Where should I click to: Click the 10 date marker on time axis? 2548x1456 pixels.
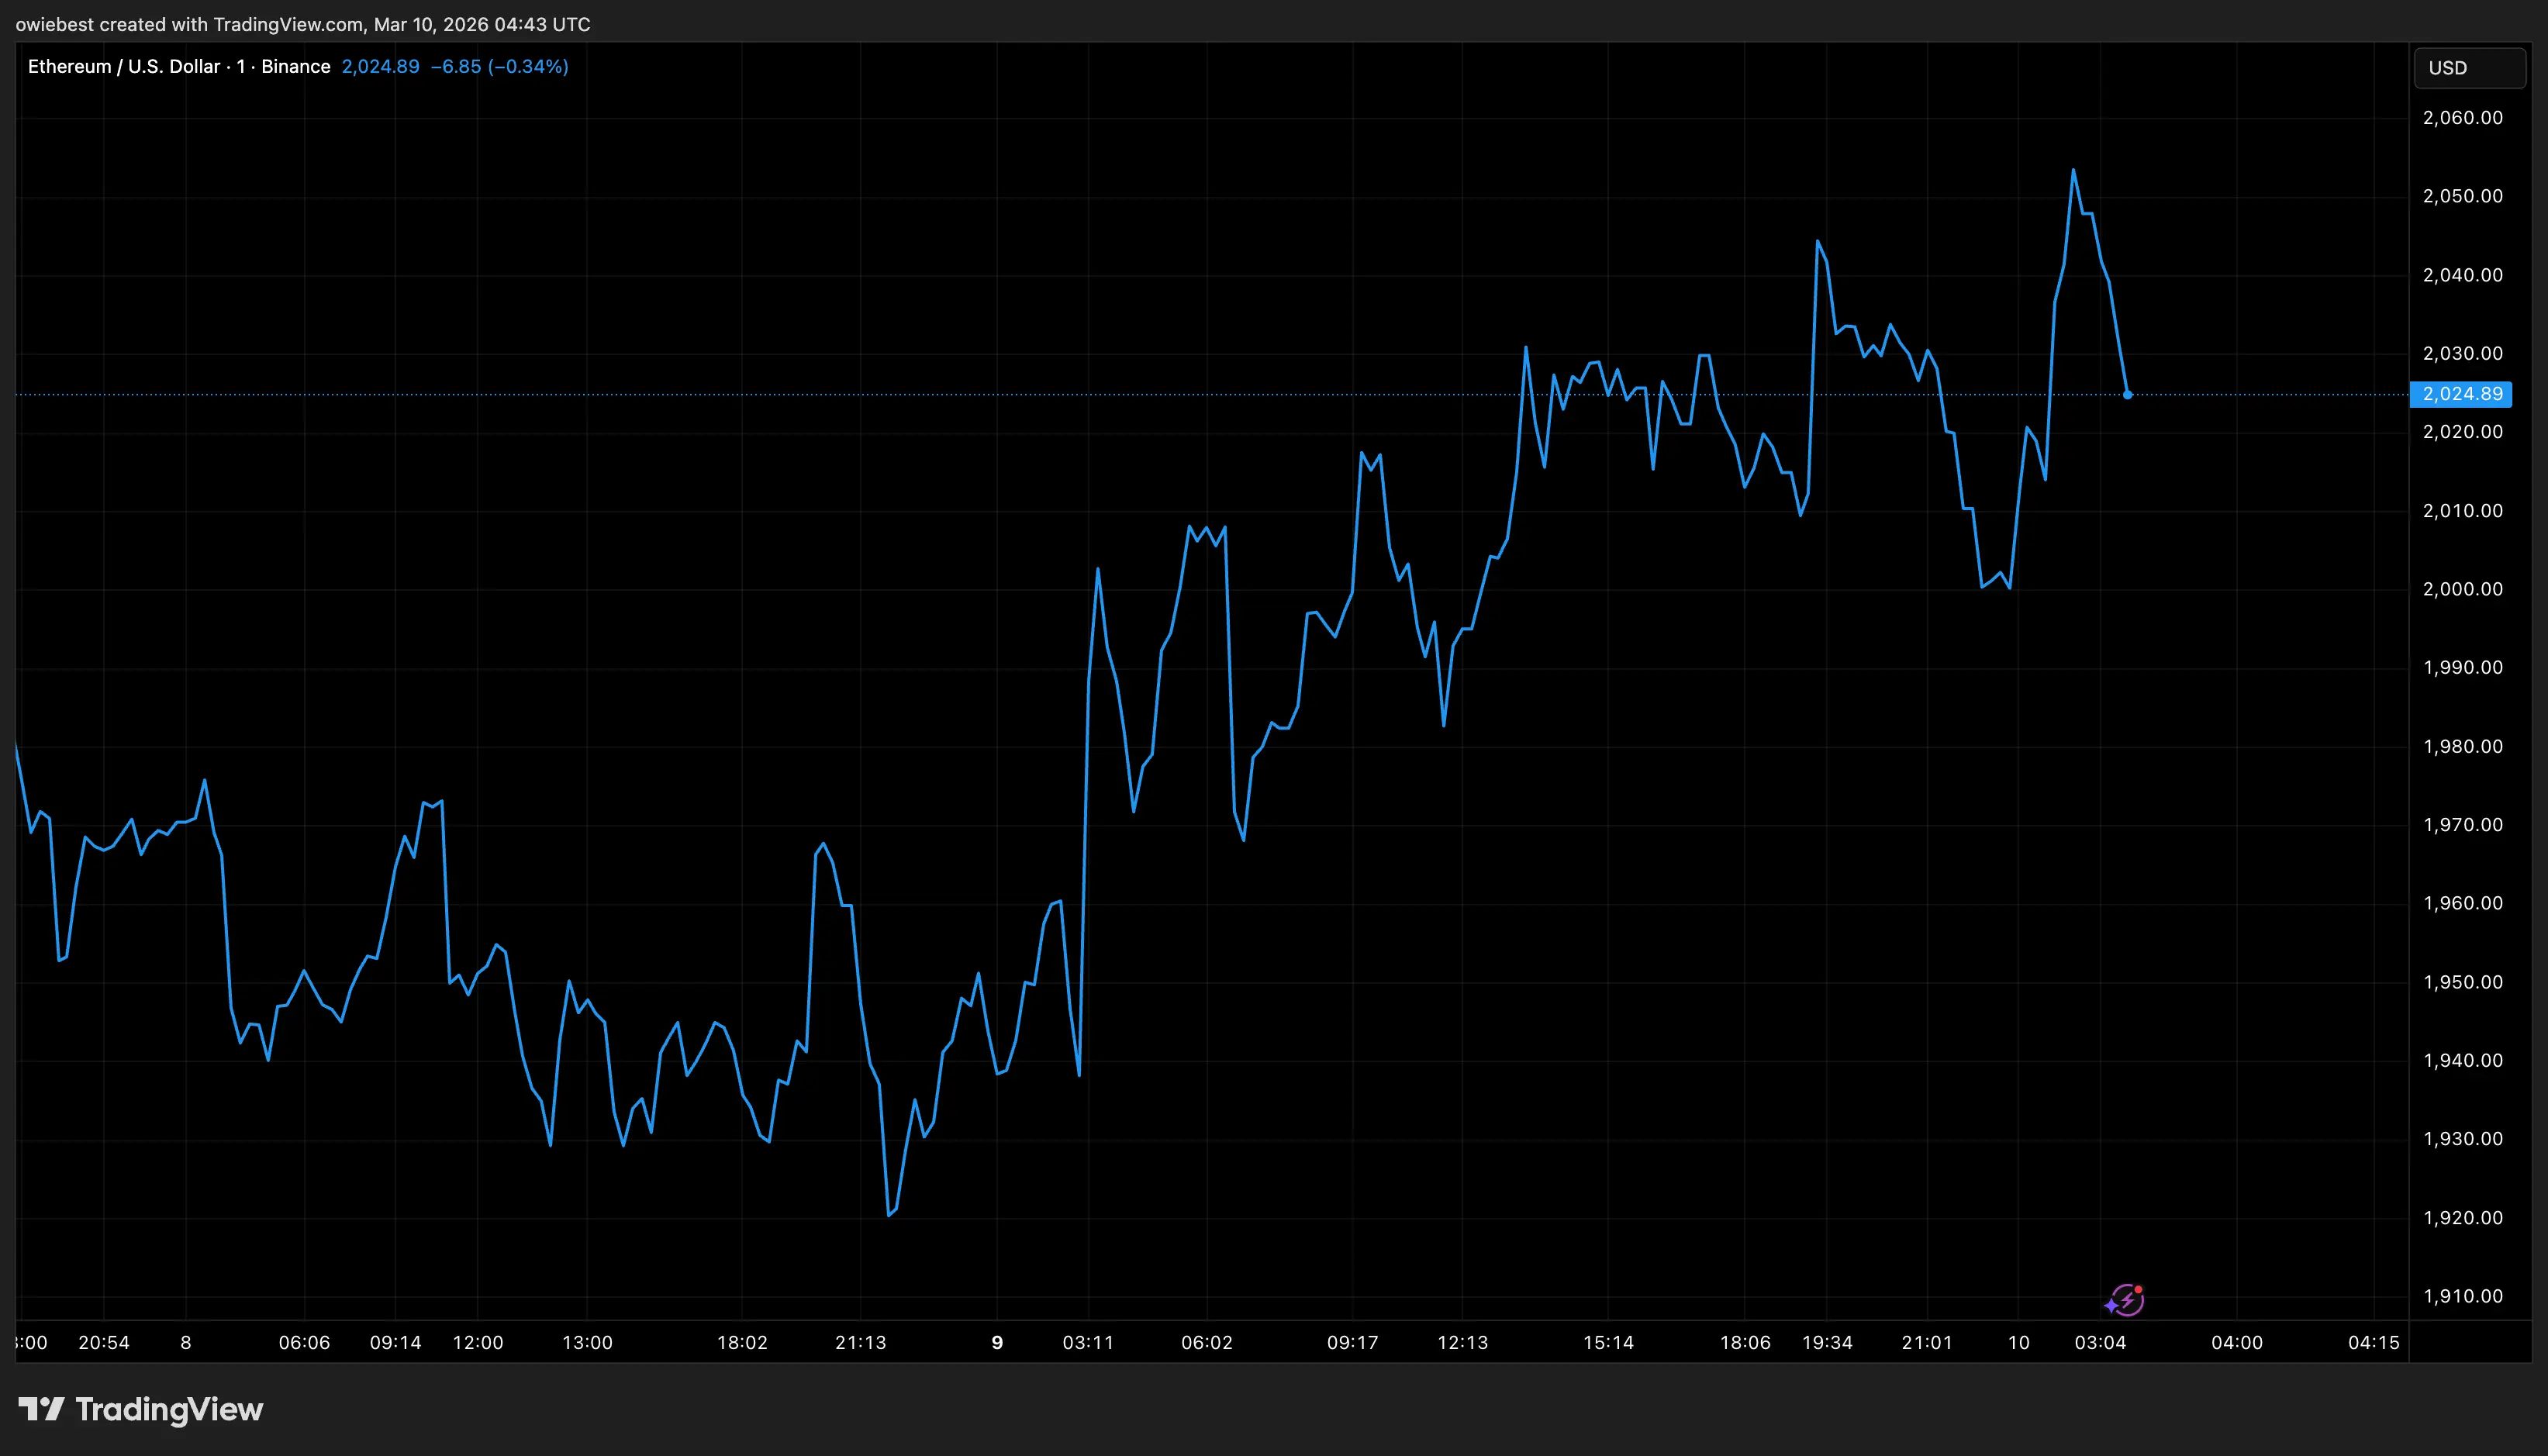click(x=2018, y=1342)
